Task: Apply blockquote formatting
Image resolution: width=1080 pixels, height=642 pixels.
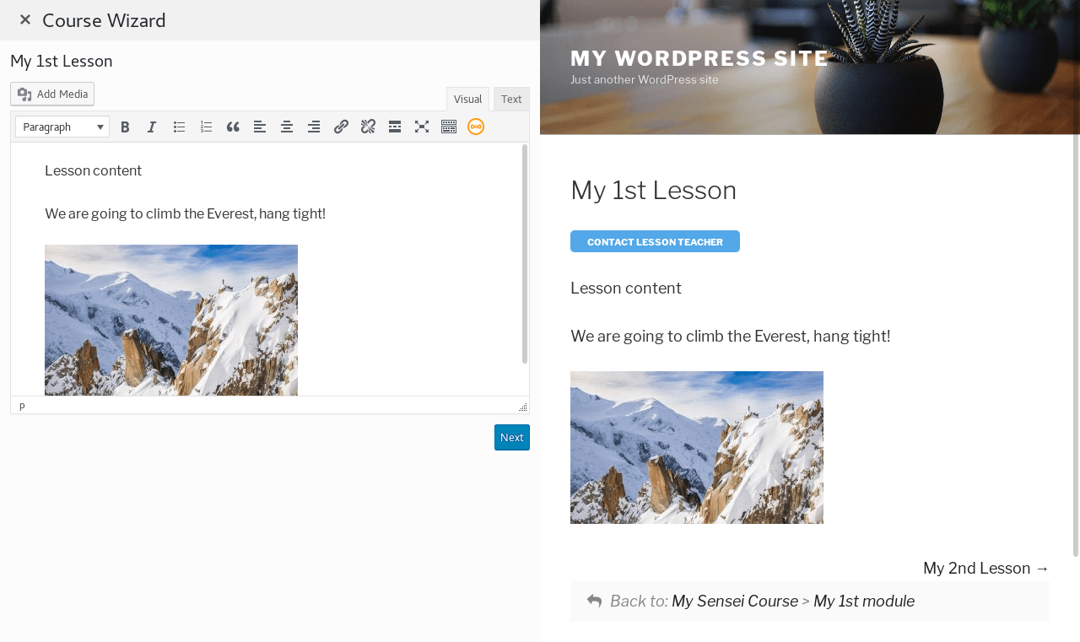Action: [x=233, y=127]
